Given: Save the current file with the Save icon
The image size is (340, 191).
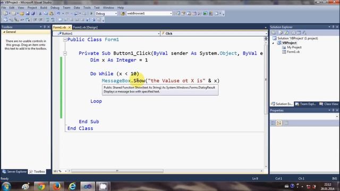Looking at the screenshot, I should pos(28,13).
